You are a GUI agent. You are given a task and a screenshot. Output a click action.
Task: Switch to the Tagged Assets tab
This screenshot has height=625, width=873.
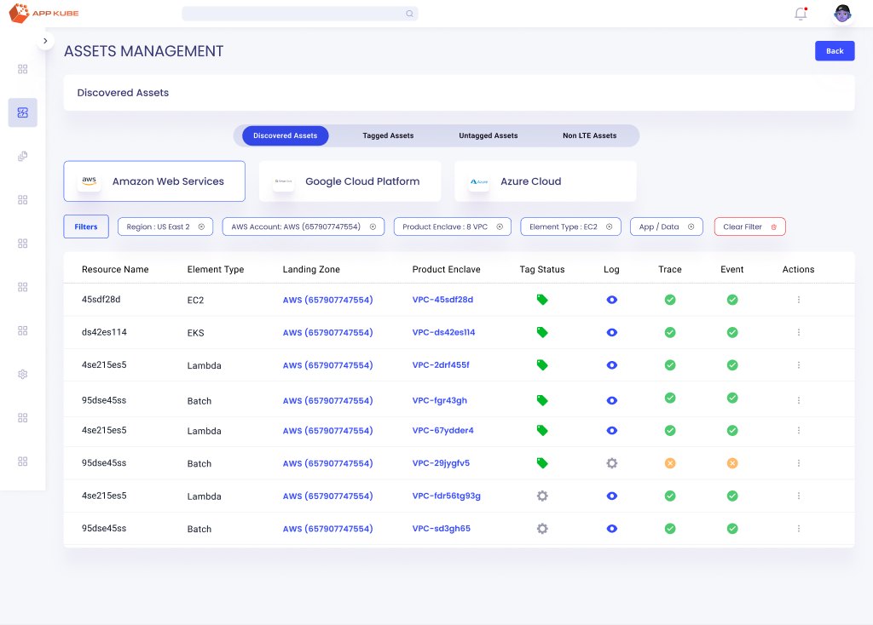pyautogui.click(x=388, y=135)
